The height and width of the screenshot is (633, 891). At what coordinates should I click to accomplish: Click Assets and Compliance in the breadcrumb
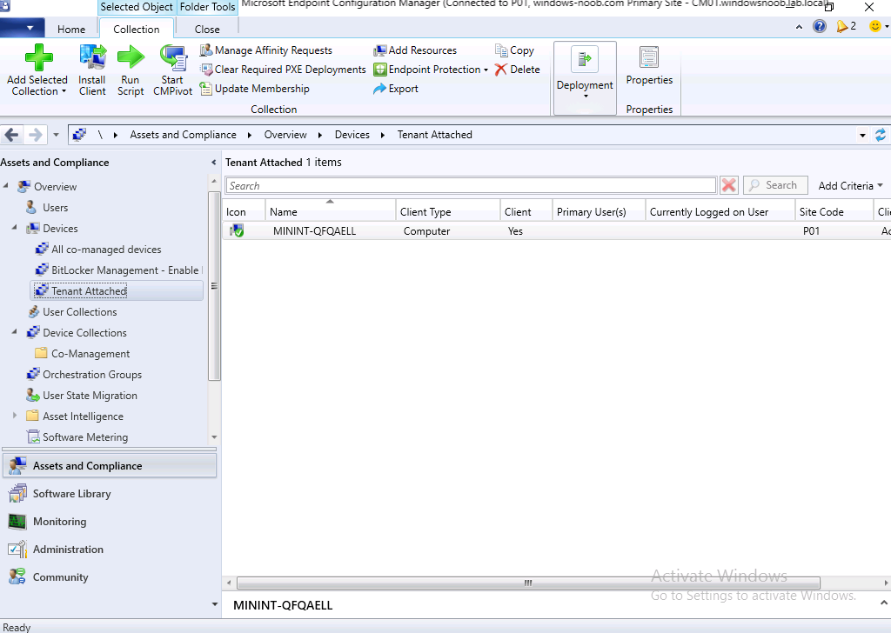coord(183,135)
